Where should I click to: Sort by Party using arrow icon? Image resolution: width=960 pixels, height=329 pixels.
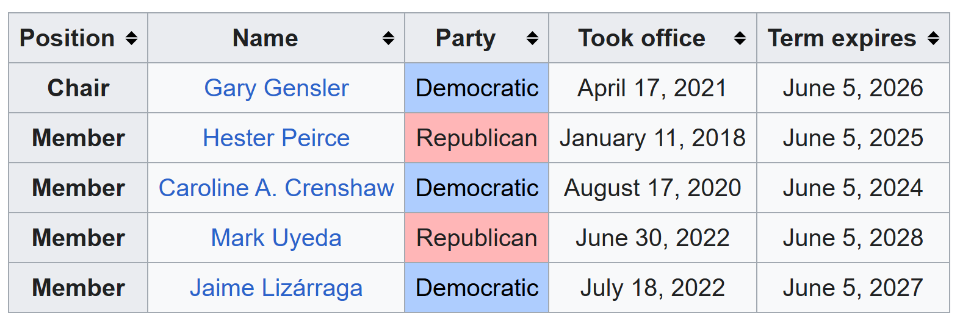532,38
